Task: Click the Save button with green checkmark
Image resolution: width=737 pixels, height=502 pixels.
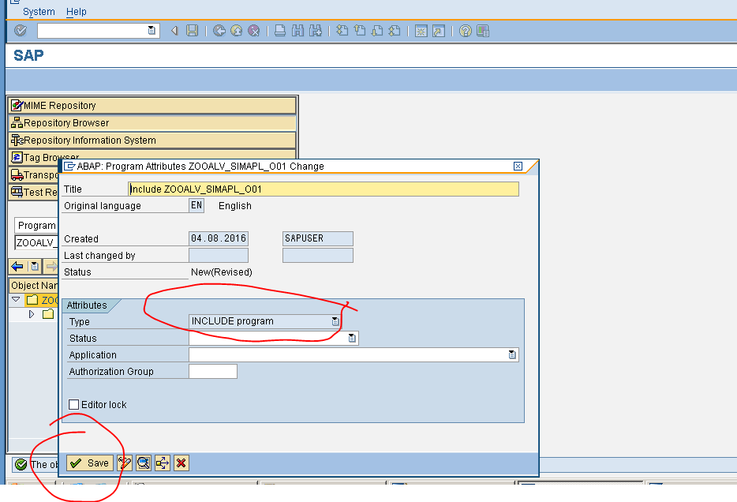Action: click(89, 463)
